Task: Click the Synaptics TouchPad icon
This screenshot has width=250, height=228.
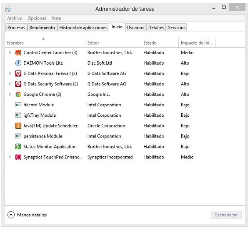Action: click(x=18, y=157)
